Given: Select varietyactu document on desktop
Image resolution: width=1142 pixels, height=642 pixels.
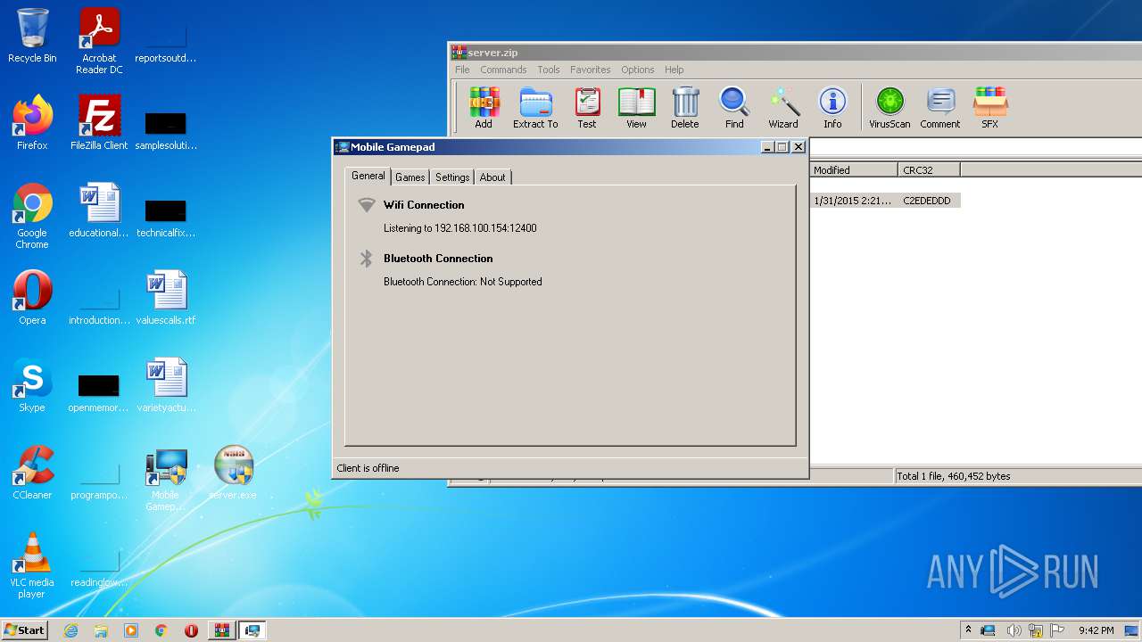Looking at the screenshot, I should click(x=166, y=385).
